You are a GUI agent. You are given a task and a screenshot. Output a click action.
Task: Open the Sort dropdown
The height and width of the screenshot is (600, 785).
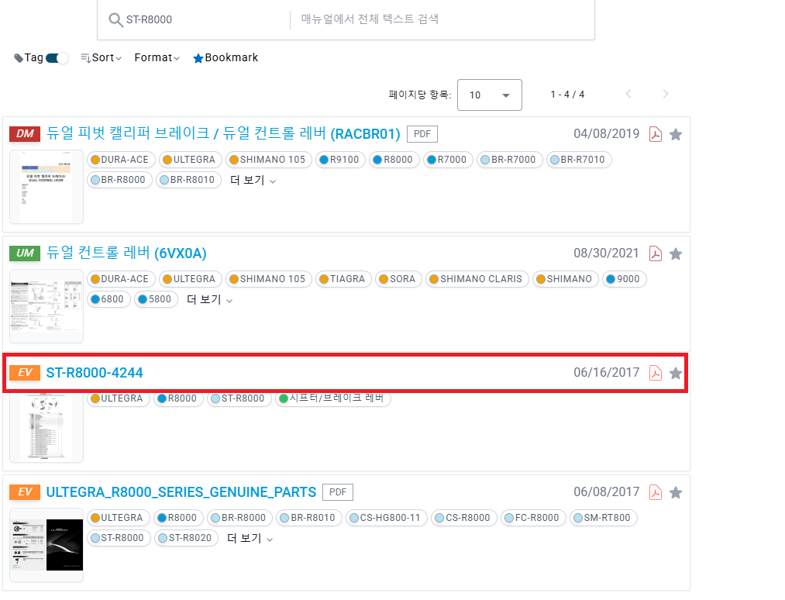(x=102, y=57)
